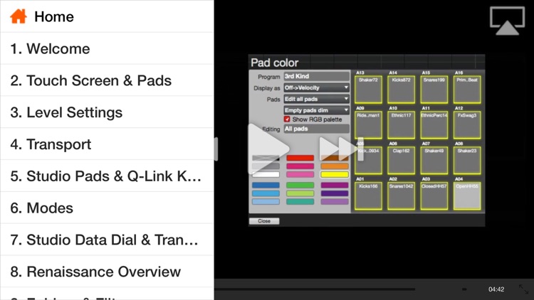This screenshot has width=534, height=300.
Task: Click the Program field 3rd Kind
Action: pos(316,76)
